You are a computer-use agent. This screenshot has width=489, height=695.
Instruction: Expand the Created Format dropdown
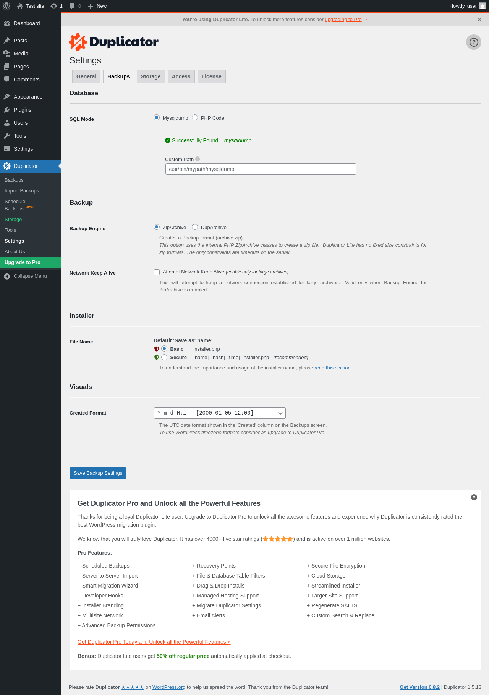[x=220, y=413]
